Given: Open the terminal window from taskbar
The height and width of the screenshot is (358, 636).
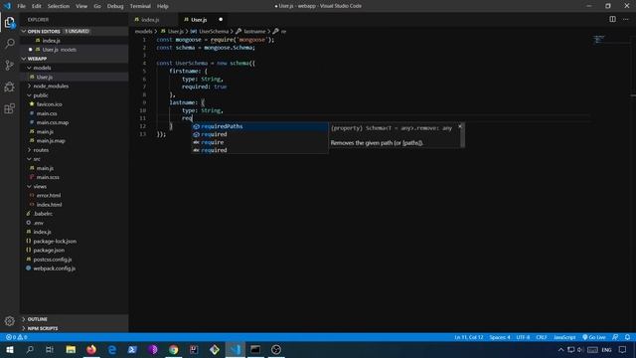Looking at the screenshot, I should click(255, 349).
